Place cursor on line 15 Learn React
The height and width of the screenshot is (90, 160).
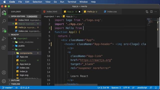tap(79, 76)
